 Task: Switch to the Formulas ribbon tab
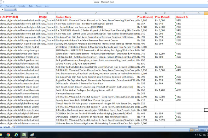[x=22, y=6]
